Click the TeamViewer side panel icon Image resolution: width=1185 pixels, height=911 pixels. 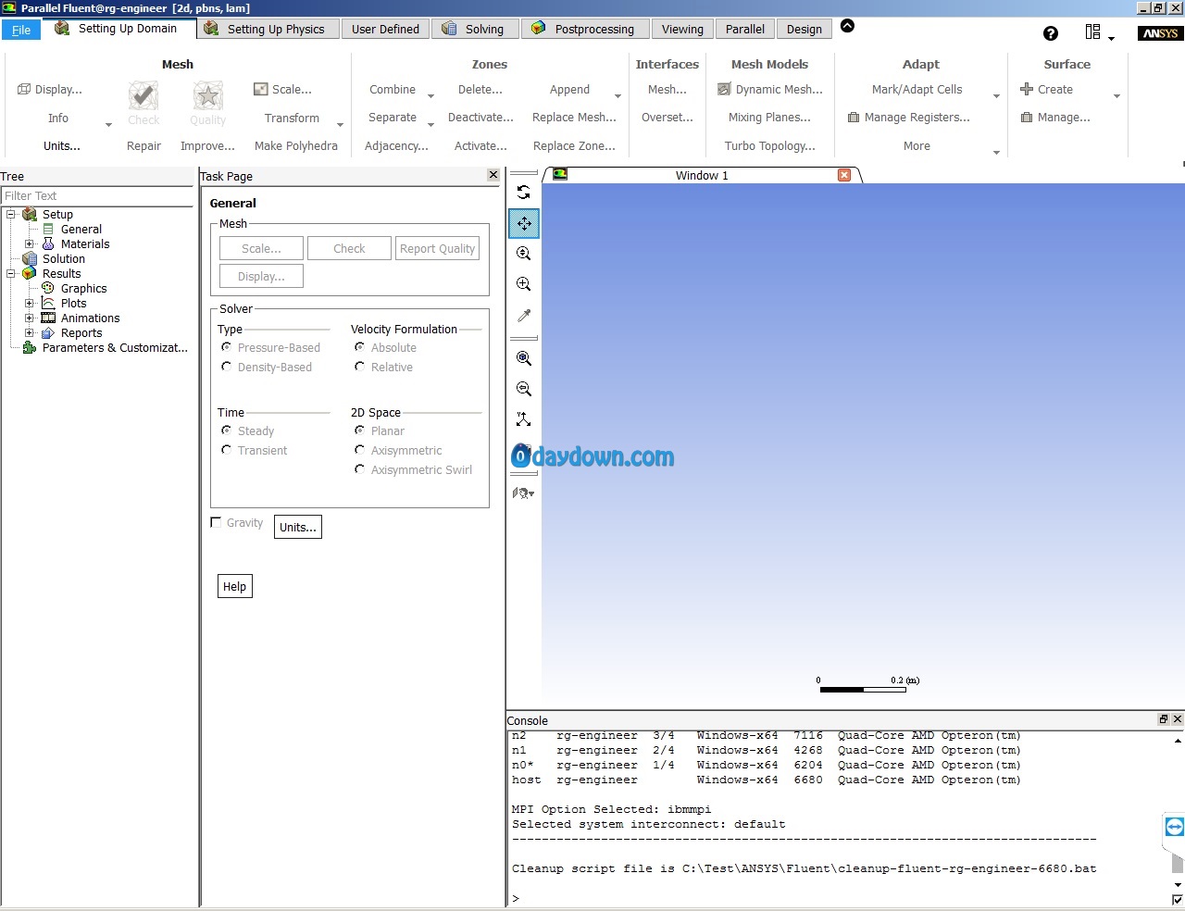pos(1174,828)
